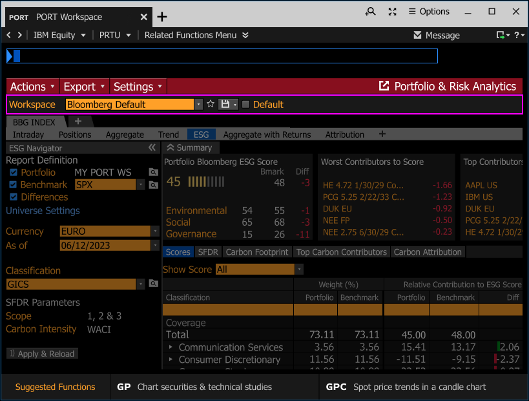
Task: Click the launchpad export window icon
Action: (503, 35)
